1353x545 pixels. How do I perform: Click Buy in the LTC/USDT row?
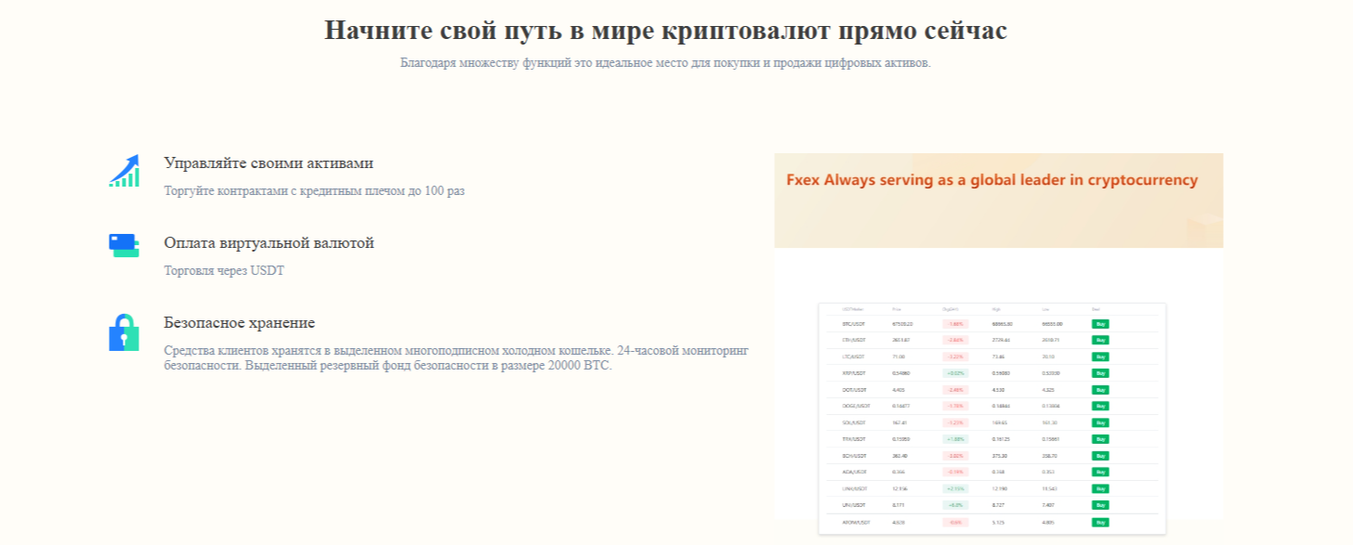1100,357
